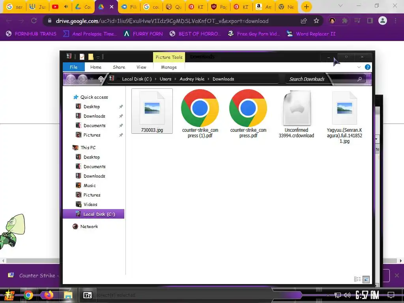Viewport: 404px width, 303px height.
Task: Open Documents under Quick access
Action: [95, 125]
